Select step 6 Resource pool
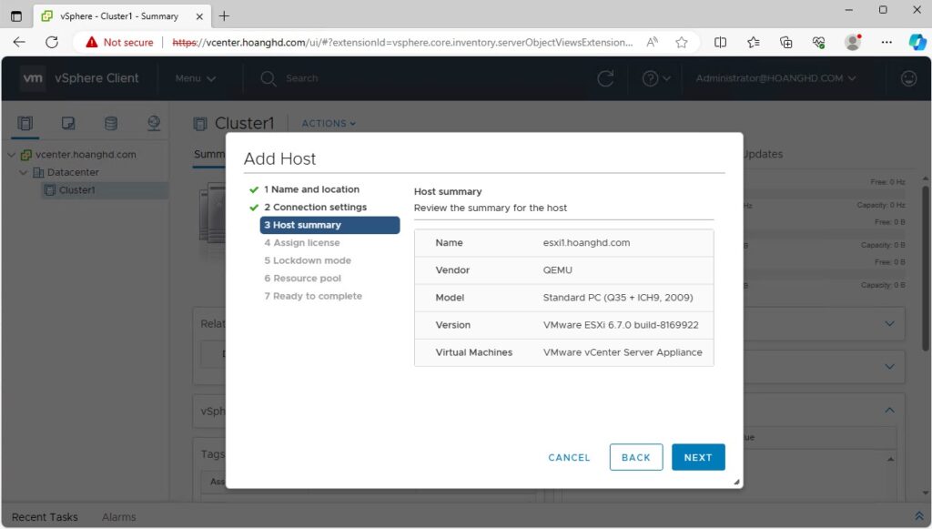This screenshot has width=932, height=529. (x=302, y=279)
